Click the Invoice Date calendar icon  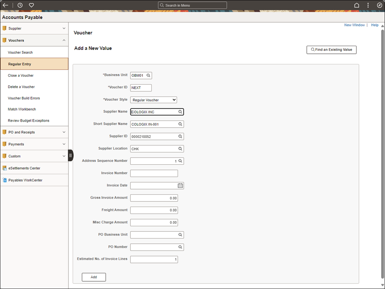coord(181,186)
